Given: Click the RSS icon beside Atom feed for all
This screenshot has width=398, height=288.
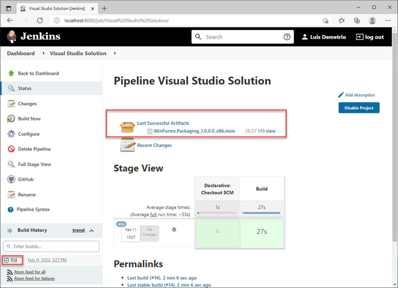Looking at the screenshot, I should 10,272.
